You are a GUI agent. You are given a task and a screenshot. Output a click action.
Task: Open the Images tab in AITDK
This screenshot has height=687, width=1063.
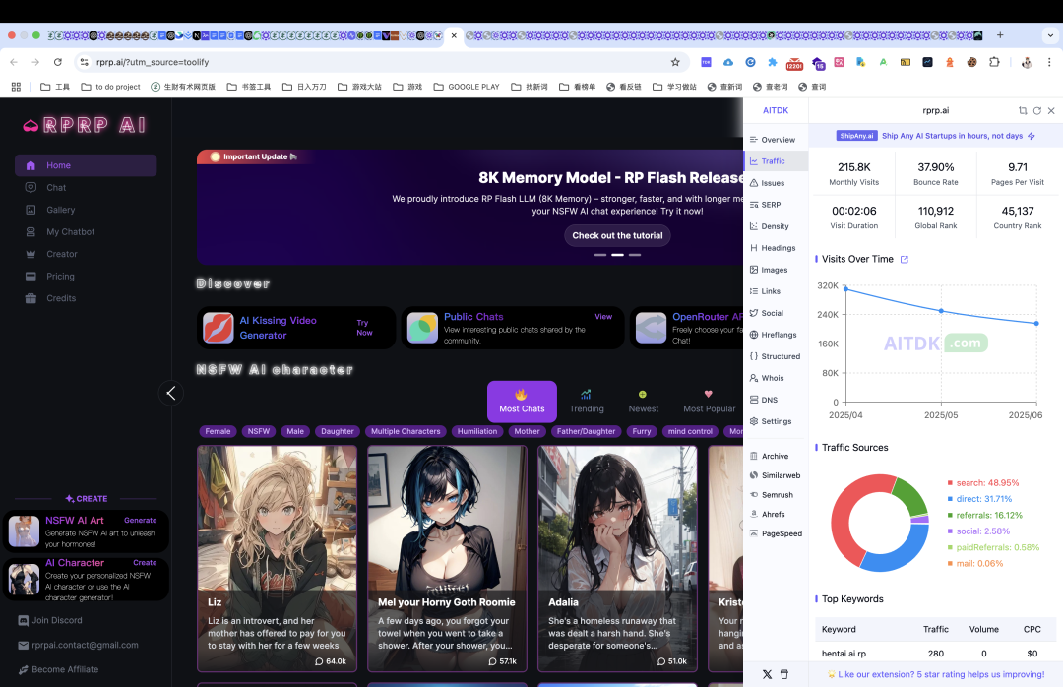tap(777, 270)
